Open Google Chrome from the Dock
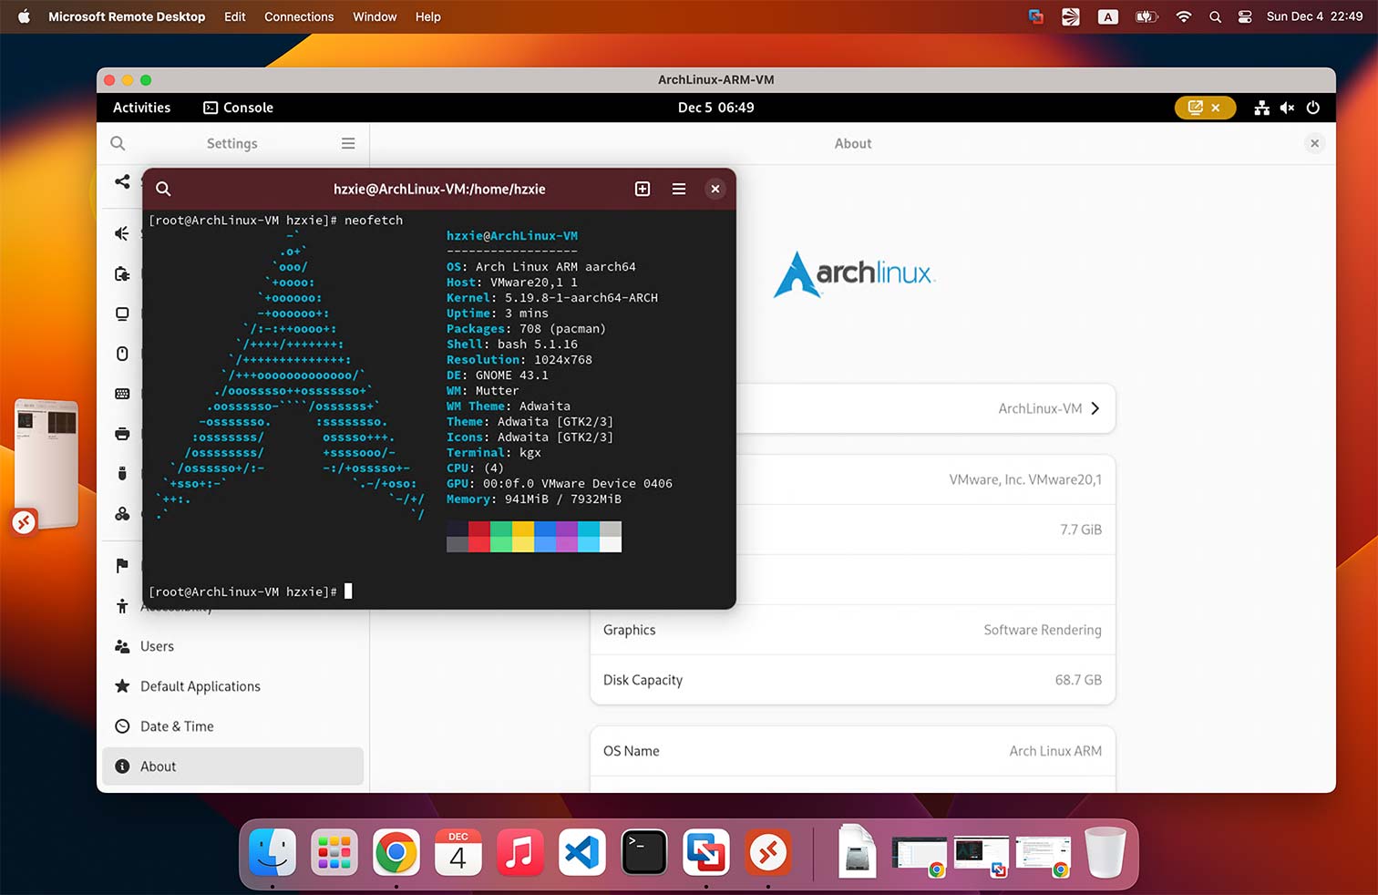Screen dimensions: 1378x895 tap(396, 853)
